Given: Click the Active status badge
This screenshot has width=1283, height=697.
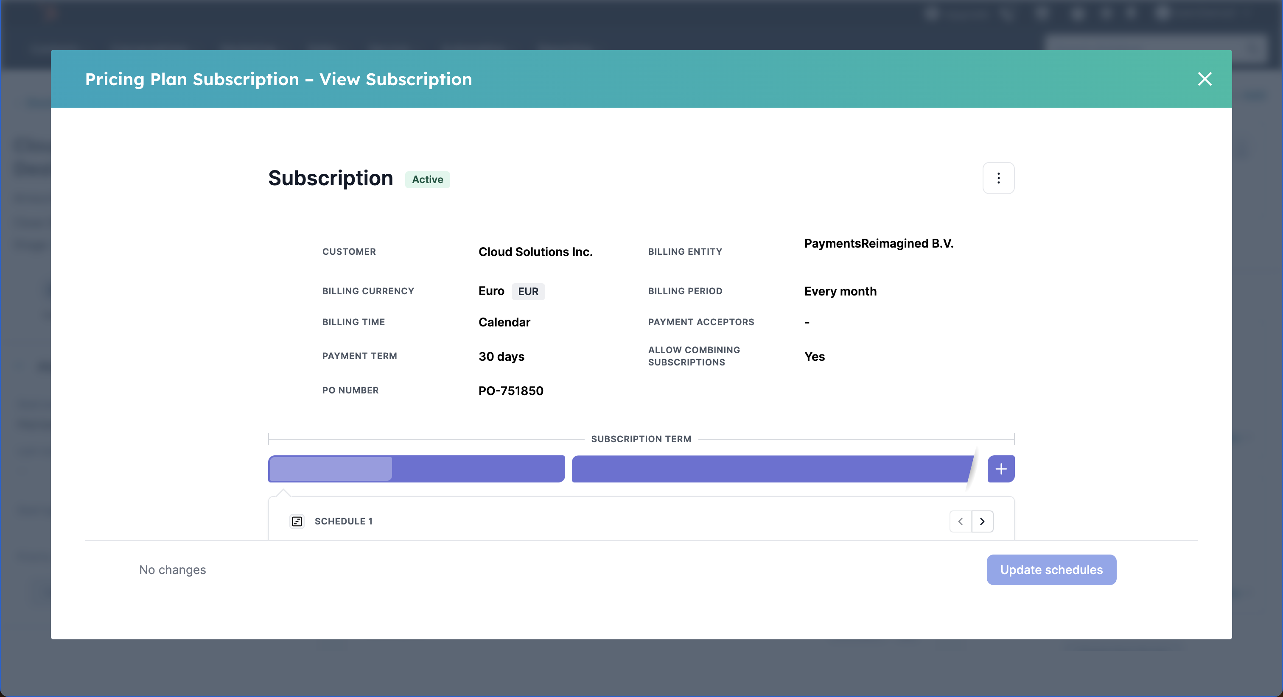Looking at the screenshot, I should 427,180.
